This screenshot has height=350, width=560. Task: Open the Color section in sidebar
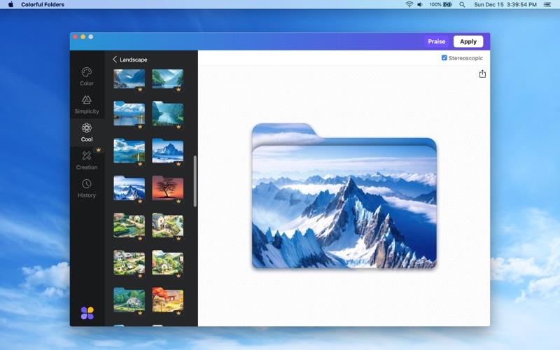pos(87,77)
